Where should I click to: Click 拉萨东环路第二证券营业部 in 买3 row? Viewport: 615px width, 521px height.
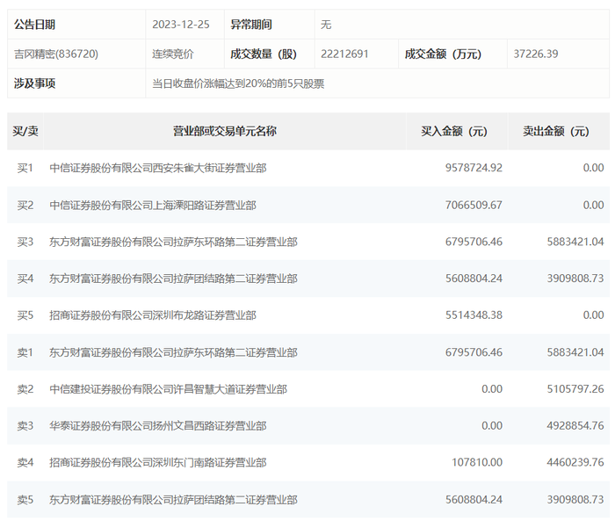173,242
